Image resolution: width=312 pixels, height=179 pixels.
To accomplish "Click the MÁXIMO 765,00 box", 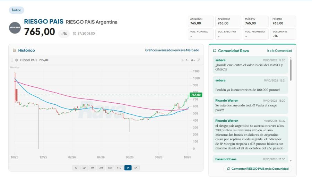I will [x=256, y=21].
